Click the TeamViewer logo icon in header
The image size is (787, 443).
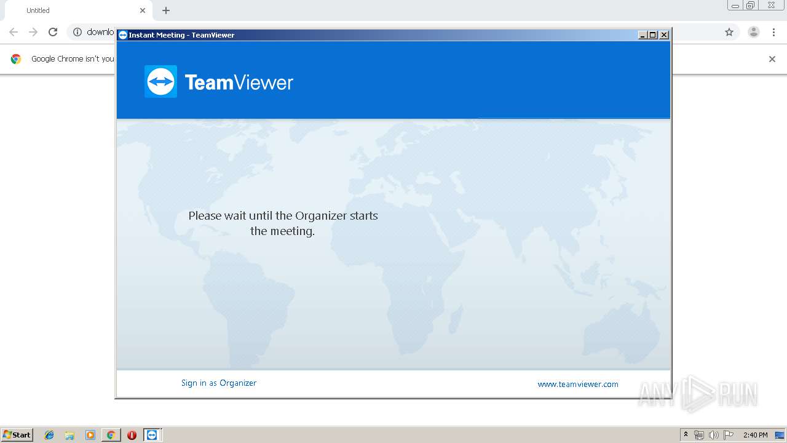(160, 81)
